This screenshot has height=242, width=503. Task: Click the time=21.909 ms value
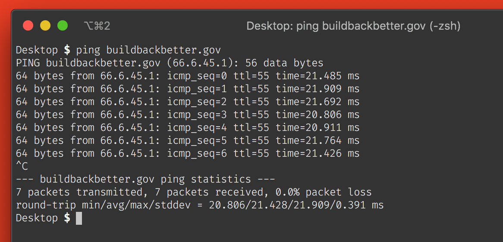tap(318, 89)
